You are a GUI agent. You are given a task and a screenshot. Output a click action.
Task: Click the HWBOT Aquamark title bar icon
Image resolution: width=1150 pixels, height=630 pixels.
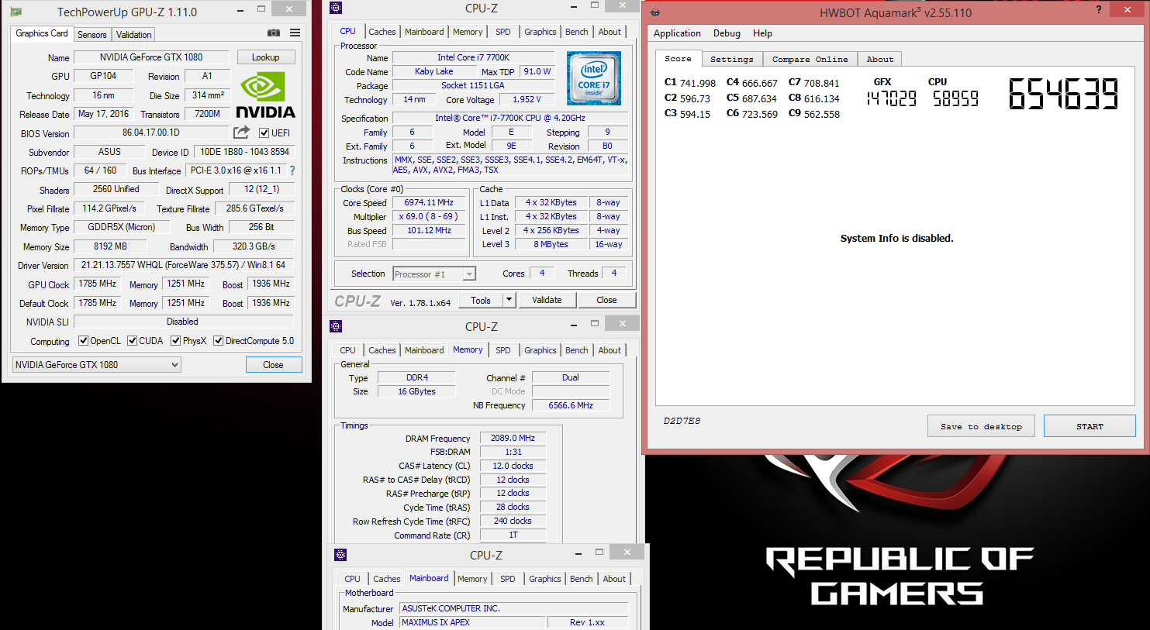tap(655, 12)
